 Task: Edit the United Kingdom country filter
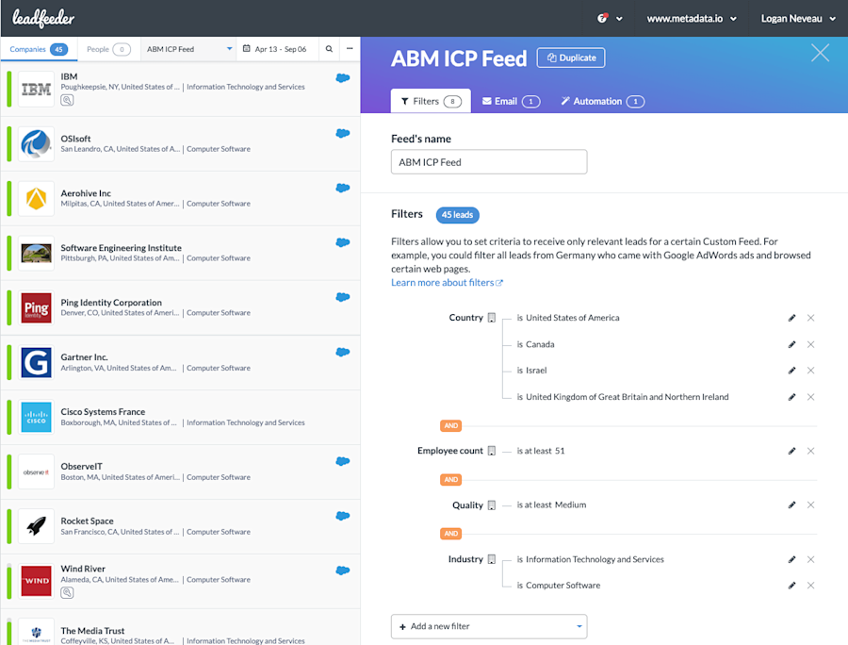[791, 397]
